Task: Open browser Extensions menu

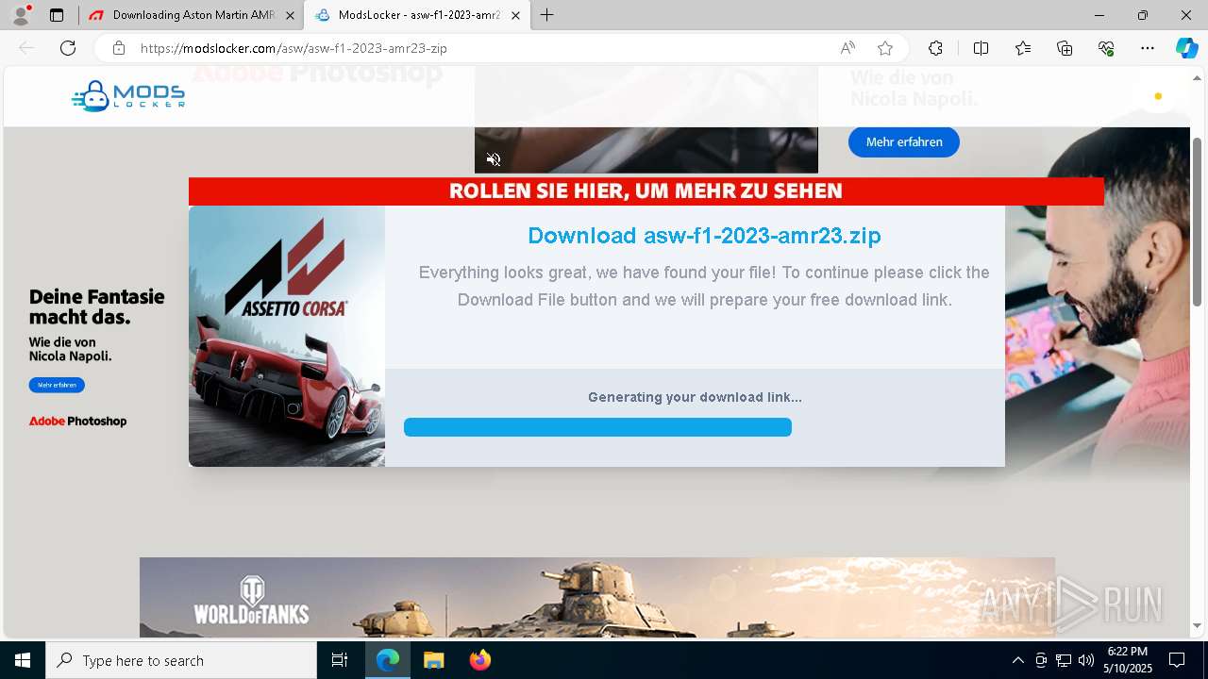Action: tap(935, 48)
